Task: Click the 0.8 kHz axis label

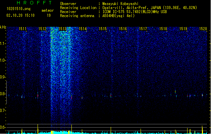Action: [x=3, y=94]
